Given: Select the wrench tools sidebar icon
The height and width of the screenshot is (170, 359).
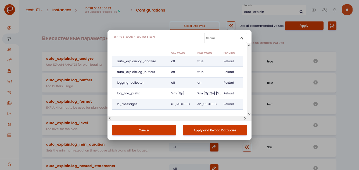Looking at the screenshot, I should [9, 49].
